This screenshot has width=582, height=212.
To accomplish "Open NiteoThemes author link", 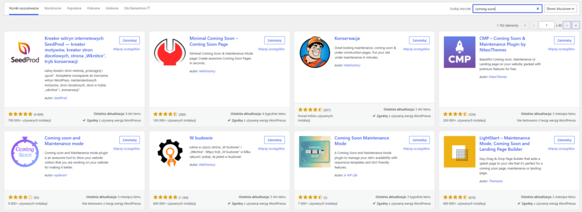I will click(x=498, y=77).
